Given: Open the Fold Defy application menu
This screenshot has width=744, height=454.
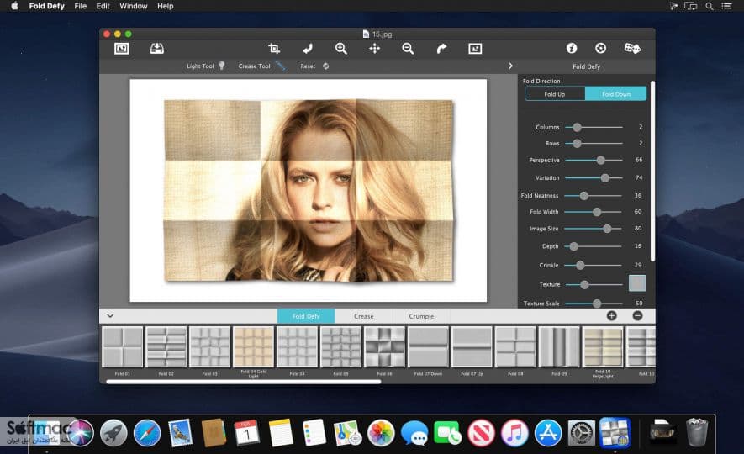Looking at the screenshot, I should (x=46, y=6).
